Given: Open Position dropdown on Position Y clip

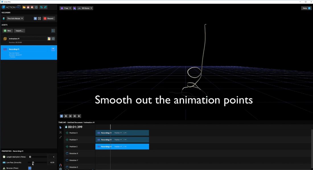Looking at the screenshot, I should point(118,140).
